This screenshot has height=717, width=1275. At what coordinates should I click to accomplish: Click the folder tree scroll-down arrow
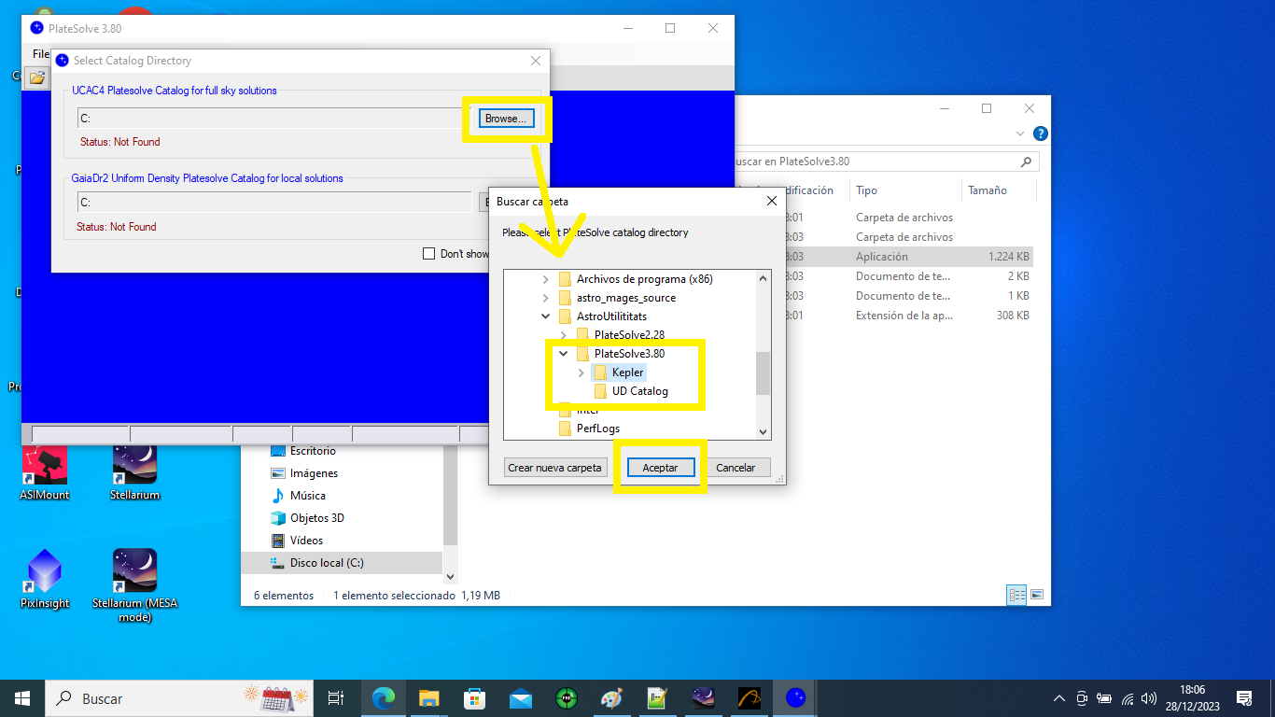764,431
